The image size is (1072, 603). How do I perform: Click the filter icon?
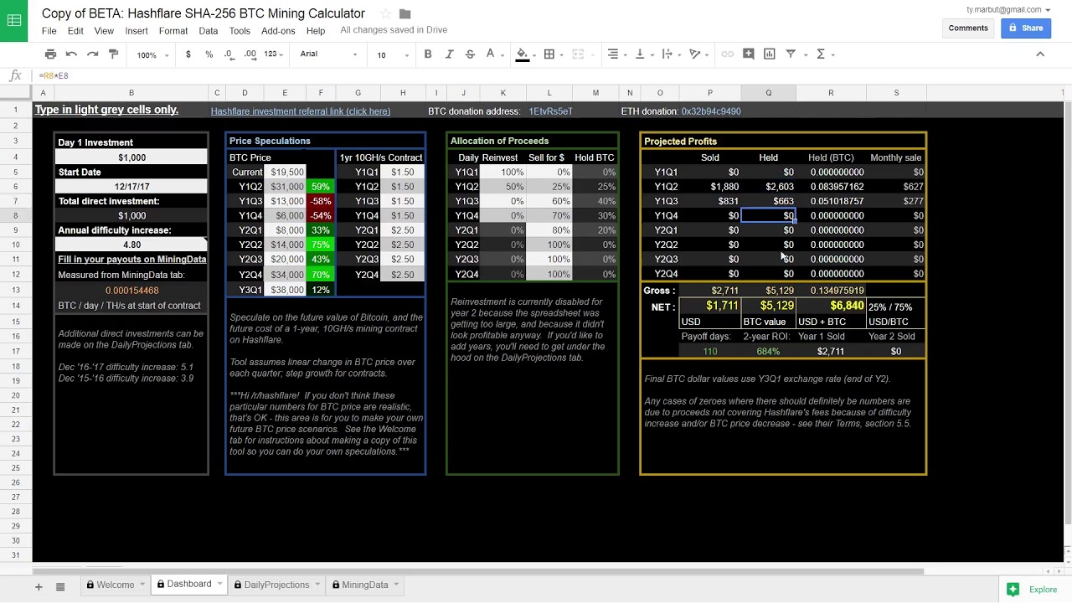[791, 54]
